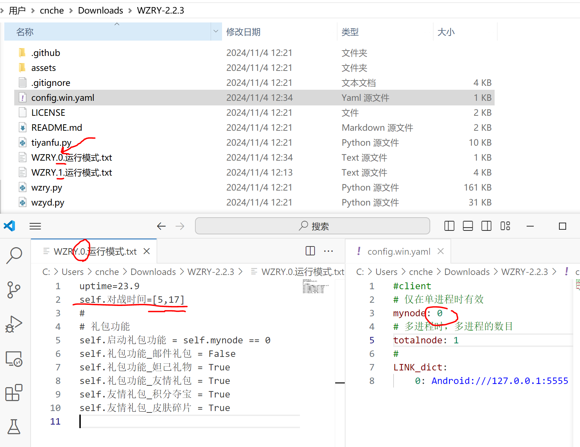Open the .github folder in Explorer

[46, 53]
